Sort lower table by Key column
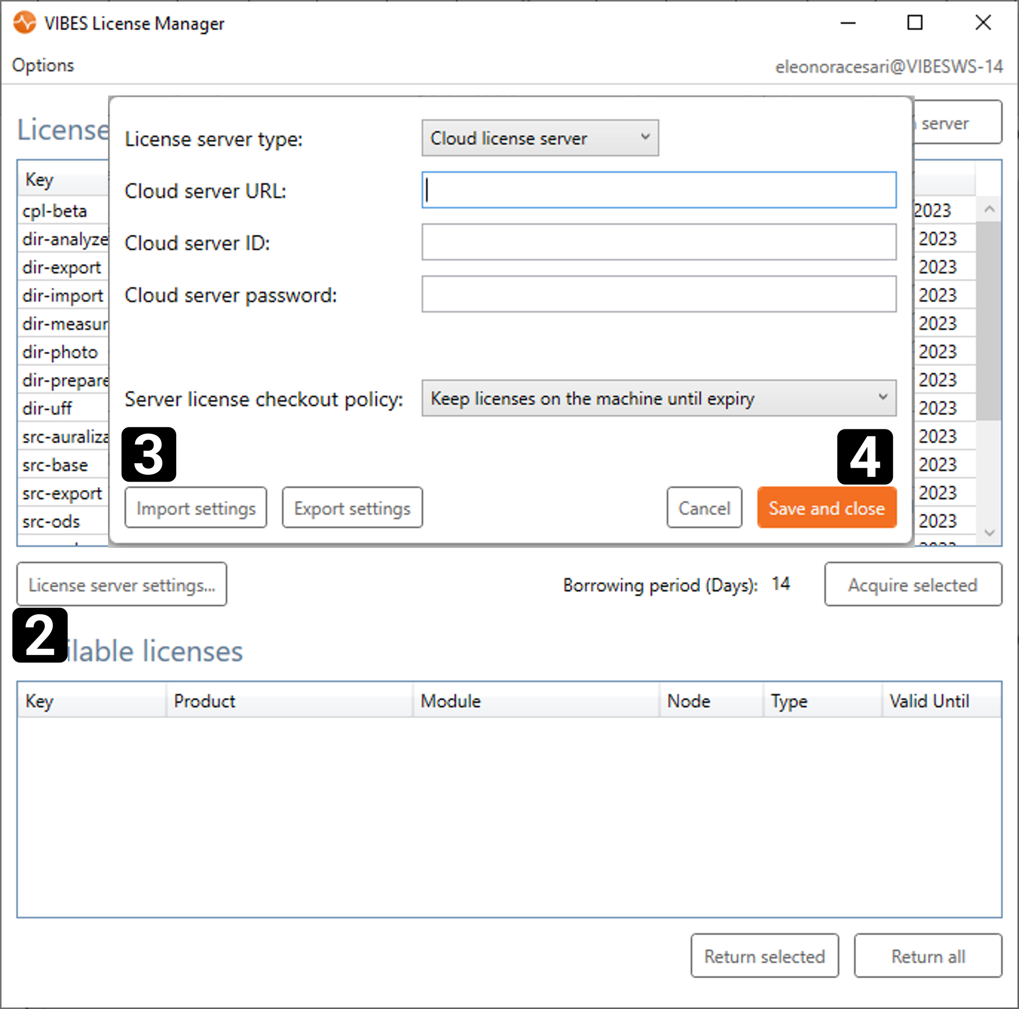The height and width of the screenshot is (1009, 1019). [92, 701]
